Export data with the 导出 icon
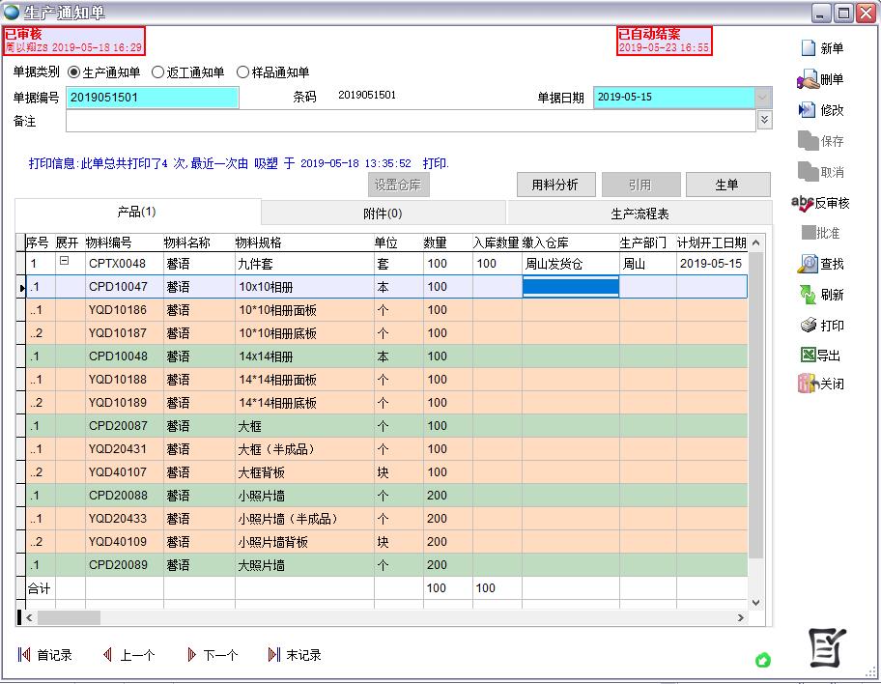Screen dimensions: 881x684 tap(807, 356)
